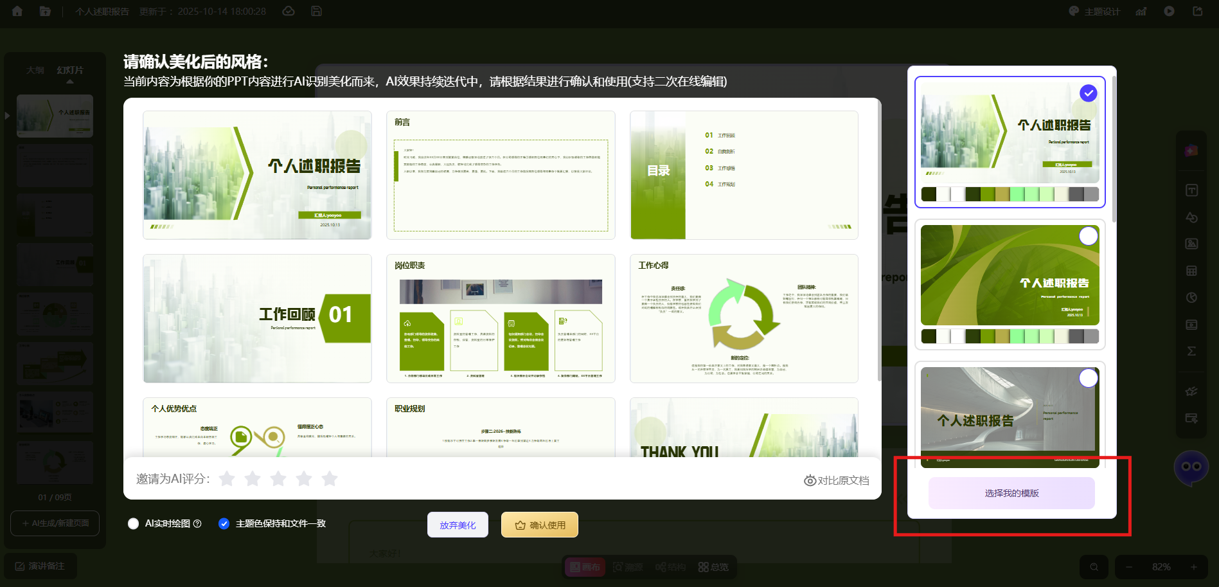The width and height of the screenshot is (1219, 587).
Task: Click the save disk icon
Action: tap(316, 11)
